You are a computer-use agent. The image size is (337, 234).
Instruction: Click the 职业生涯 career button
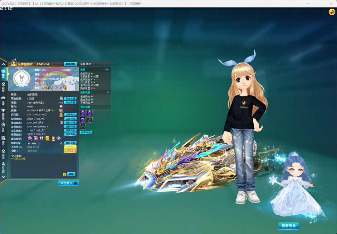(x=70, y=99)
